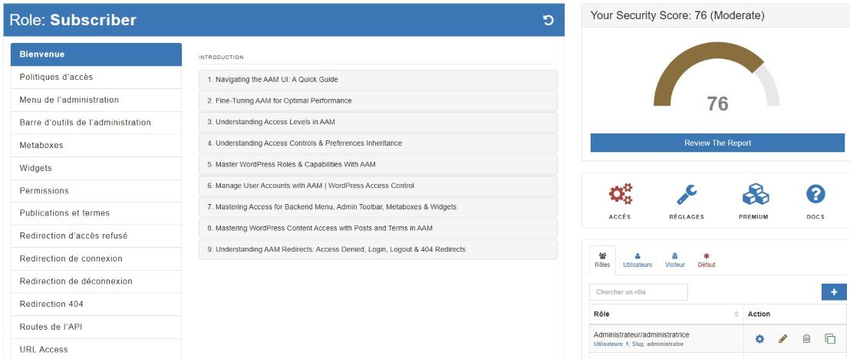Image resolution: width=850 pixels, height=359 pixels.
Task: Switch to the Visiteur tab
Action: 674,260
